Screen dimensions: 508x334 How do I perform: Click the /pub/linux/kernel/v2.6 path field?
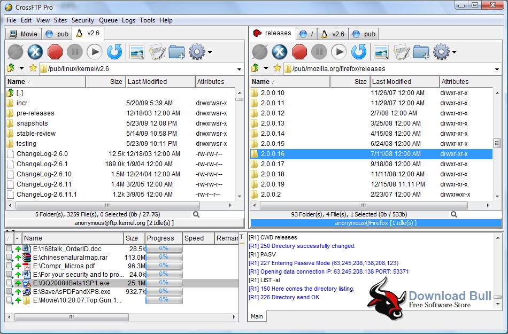tap(142, 68)
